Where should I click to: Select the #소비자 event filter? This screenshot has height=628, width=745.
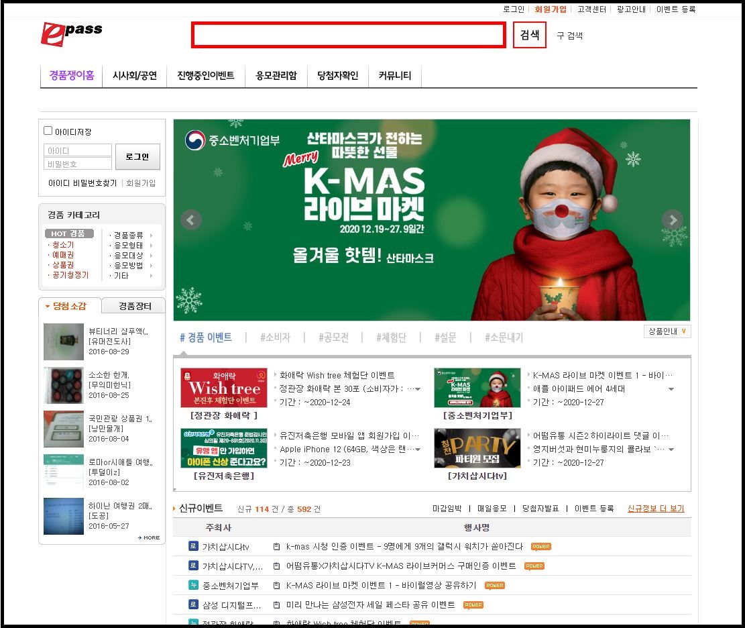tap(275, 337)
